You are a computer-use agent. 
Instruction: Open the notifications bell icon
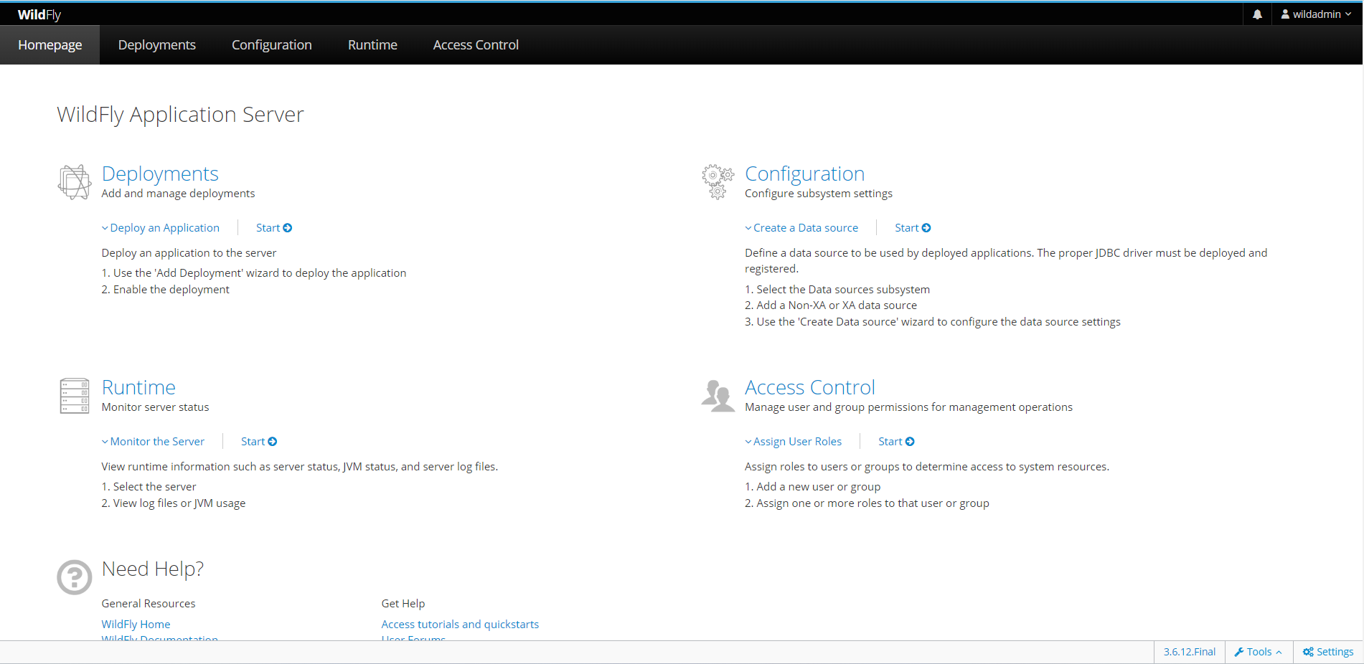click(1257, 14)
